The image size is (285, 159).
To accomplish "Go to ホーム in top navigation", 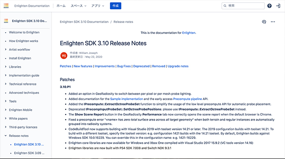I will [61, 6].
